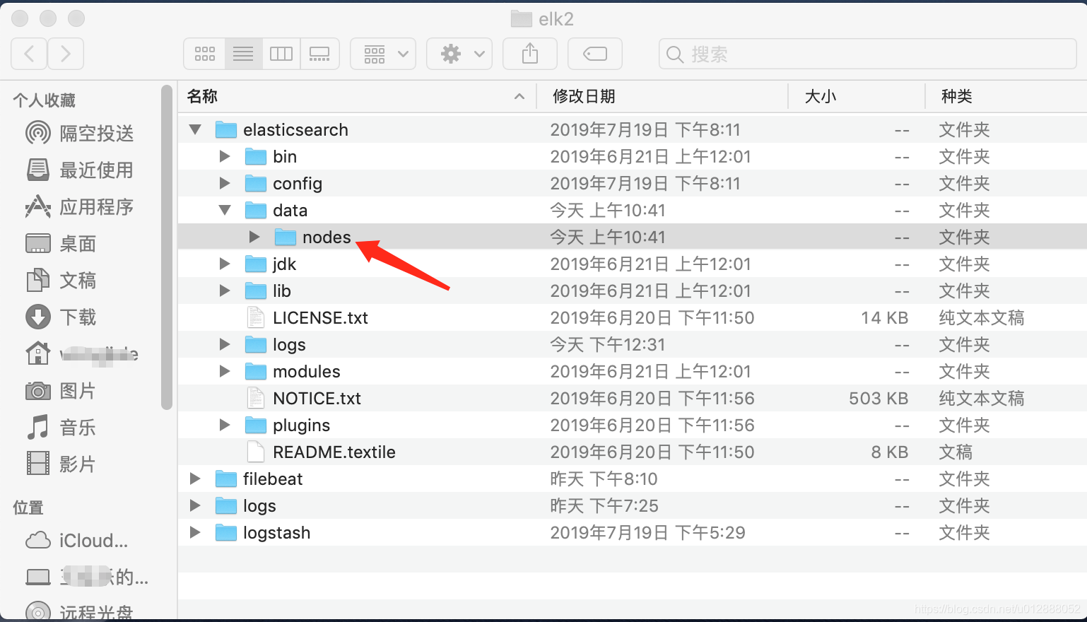The height and width of the screenshot is (622, 1087).
Task: Click the share toolbar button
Action: [530, 54]
